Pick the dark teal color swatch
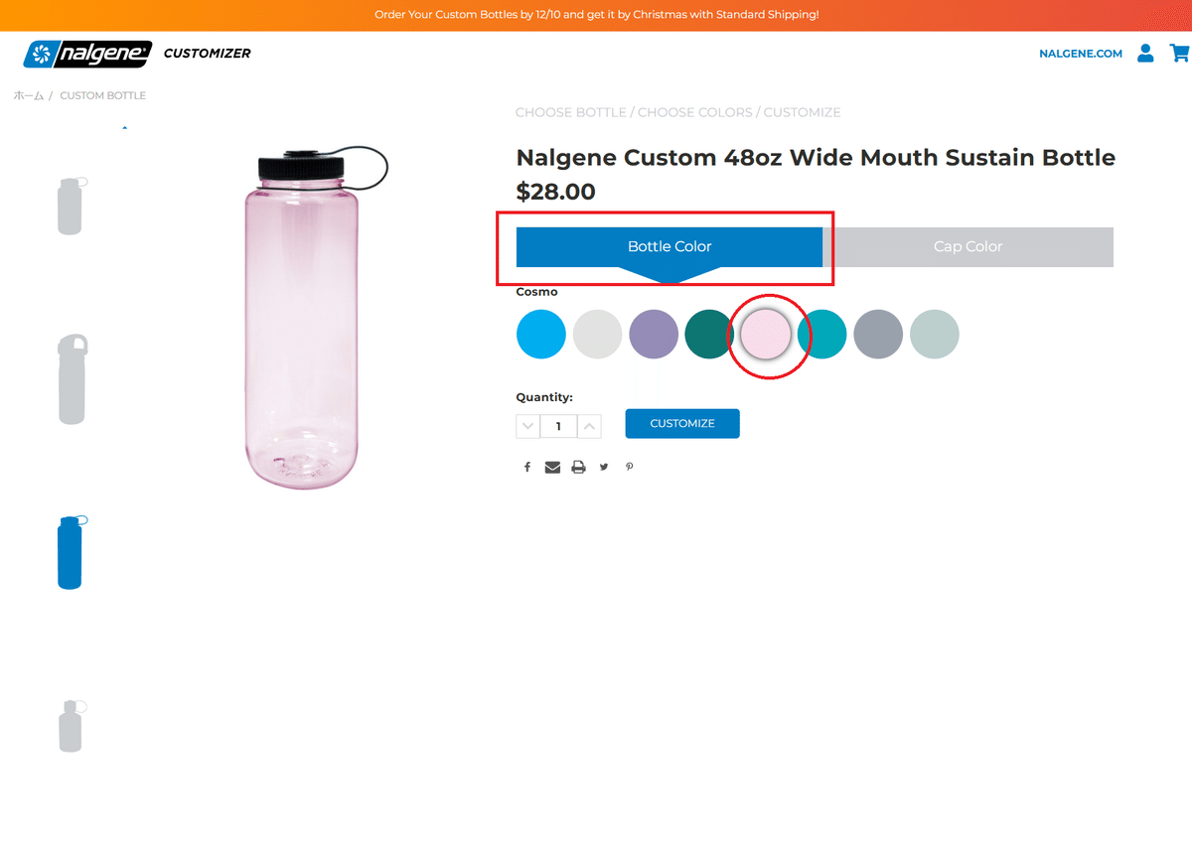This screenshot has width=1192, height=846. (709, 334)
